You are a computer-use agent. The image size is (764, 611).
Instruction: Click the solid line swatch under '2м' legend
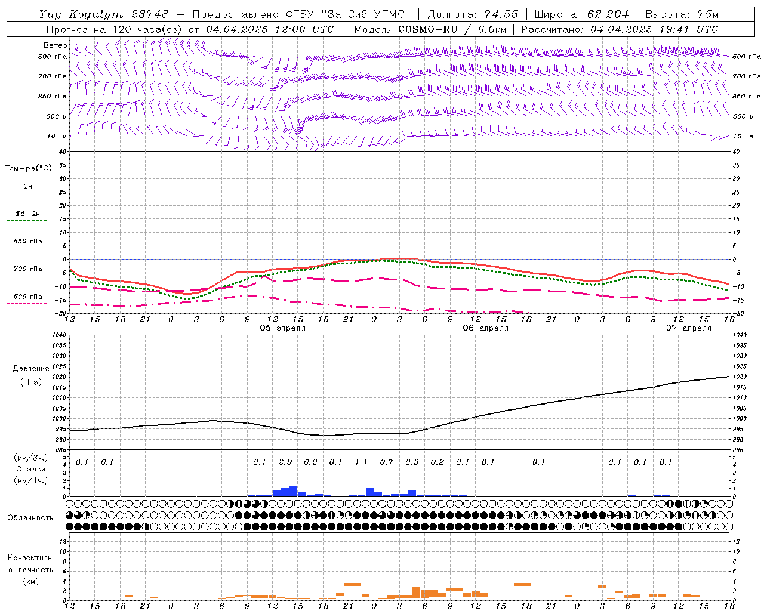click(x=27, y=193)
